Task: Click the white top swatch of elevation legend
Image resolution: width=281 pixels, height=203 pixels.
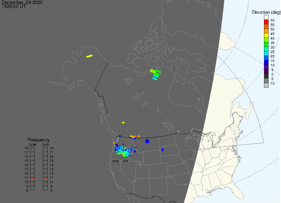Action: tap(266, 18)
